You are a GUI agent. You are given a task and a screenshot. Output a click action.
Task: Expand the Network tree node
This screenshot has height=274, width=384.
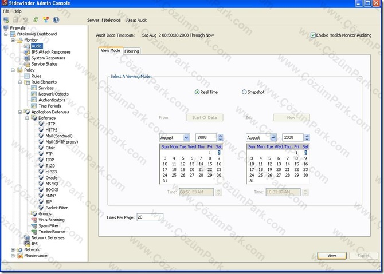(13, 250)
